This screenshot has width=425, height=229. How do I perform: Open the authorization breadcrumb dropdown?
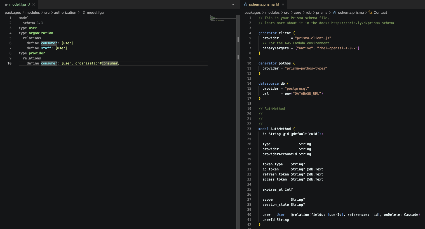tap(65, 12)
